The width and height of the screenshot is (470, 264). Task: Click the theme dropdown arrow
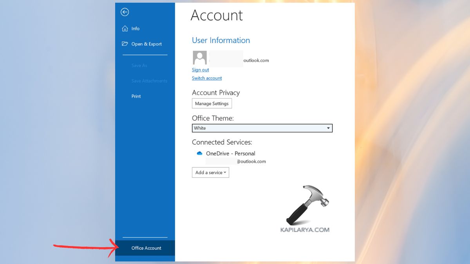pos(328,128)
